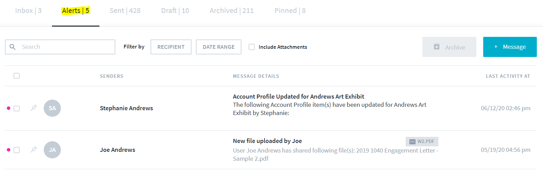The height and width of the screenshot is (173, 543).
Task: Enable the Include Attachments checkbox
Action: click(x=252, y=47)
